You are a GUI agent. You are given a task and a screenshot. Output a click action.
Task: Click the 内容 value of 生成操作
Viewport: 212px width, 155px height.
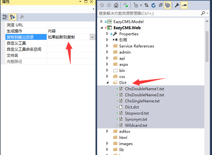pyautogui.click(x=52, y=31)
